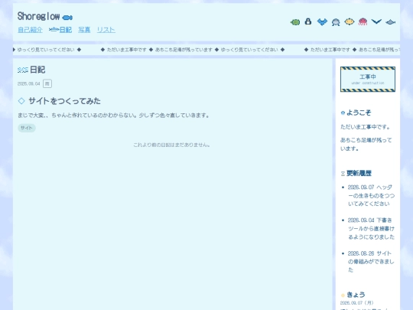The image size is (413, 310).
Task: Click the small icon beside ようこそ heading
Action: click(343, 113)
